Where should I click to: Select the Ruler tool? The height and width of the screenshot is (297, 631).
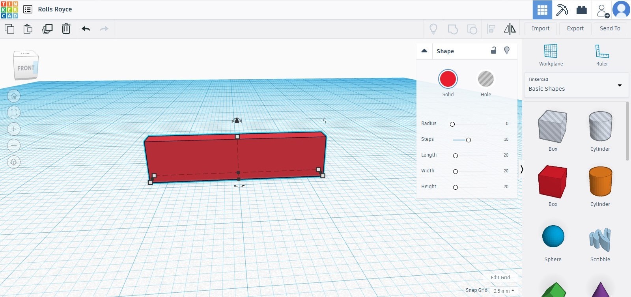click(602, 55)
